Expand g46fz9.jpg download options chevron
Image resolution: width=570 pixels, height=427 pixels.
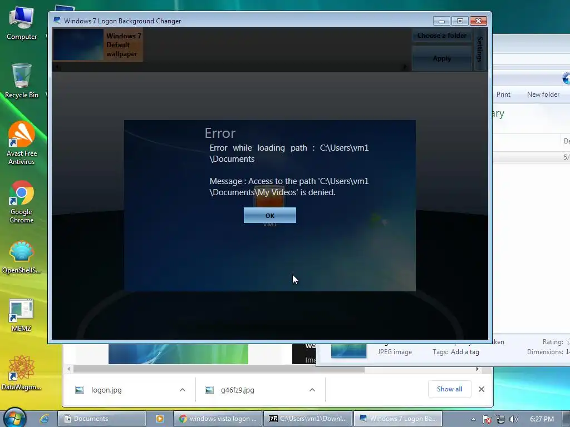tap(312, 390)
